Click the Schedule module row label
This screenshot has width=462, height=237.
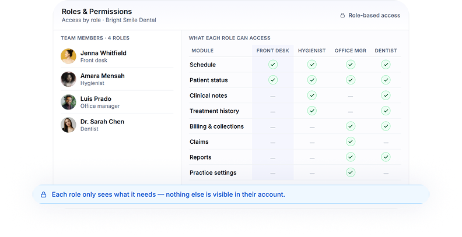click(203, 65)
